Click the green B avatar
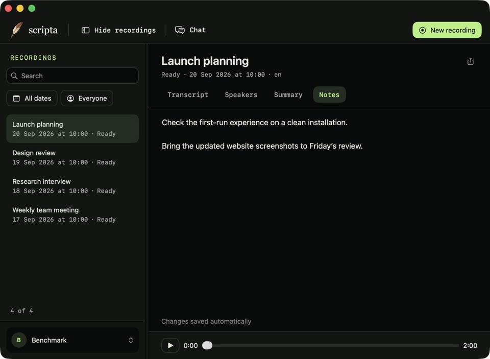 [19, 340]
